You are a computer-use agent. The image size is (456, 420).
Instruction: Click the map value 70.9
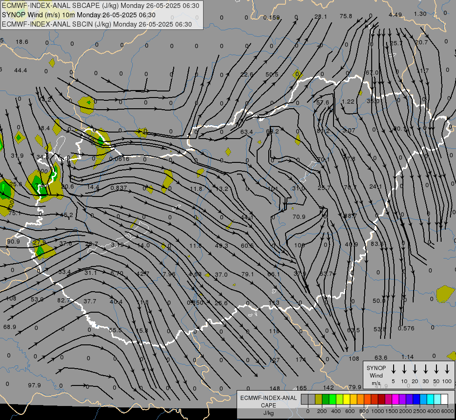click(299, 217)
